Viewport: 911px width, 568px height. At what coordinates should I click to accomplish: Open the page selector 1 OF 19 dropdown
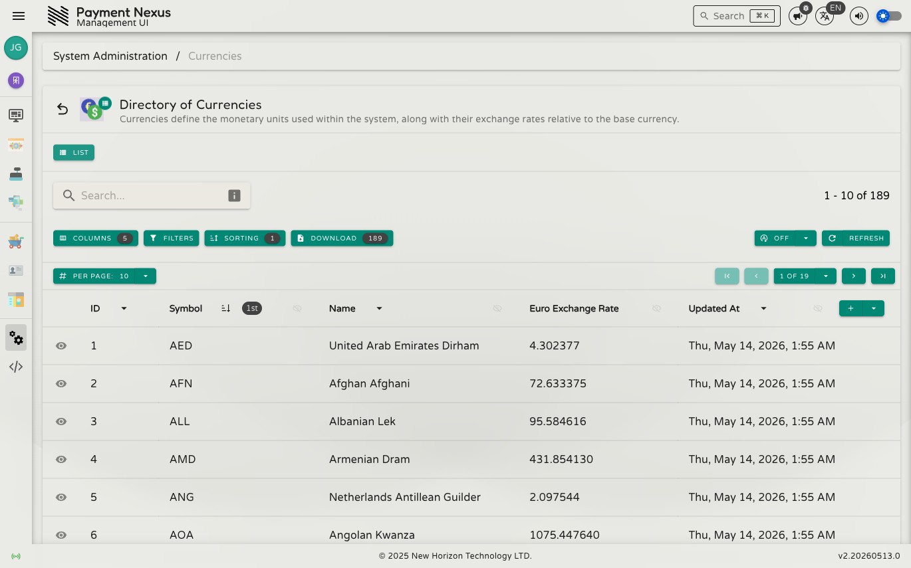pyautogui.click(x=826, y=276)
